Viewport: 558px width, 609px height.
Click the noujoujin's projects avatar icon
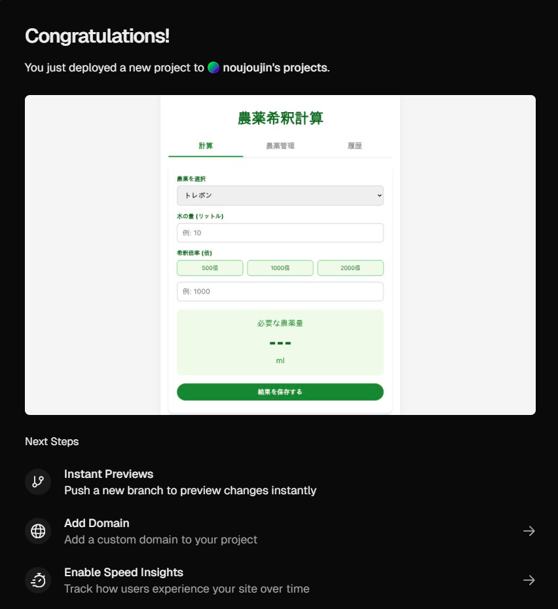(214, 68)
